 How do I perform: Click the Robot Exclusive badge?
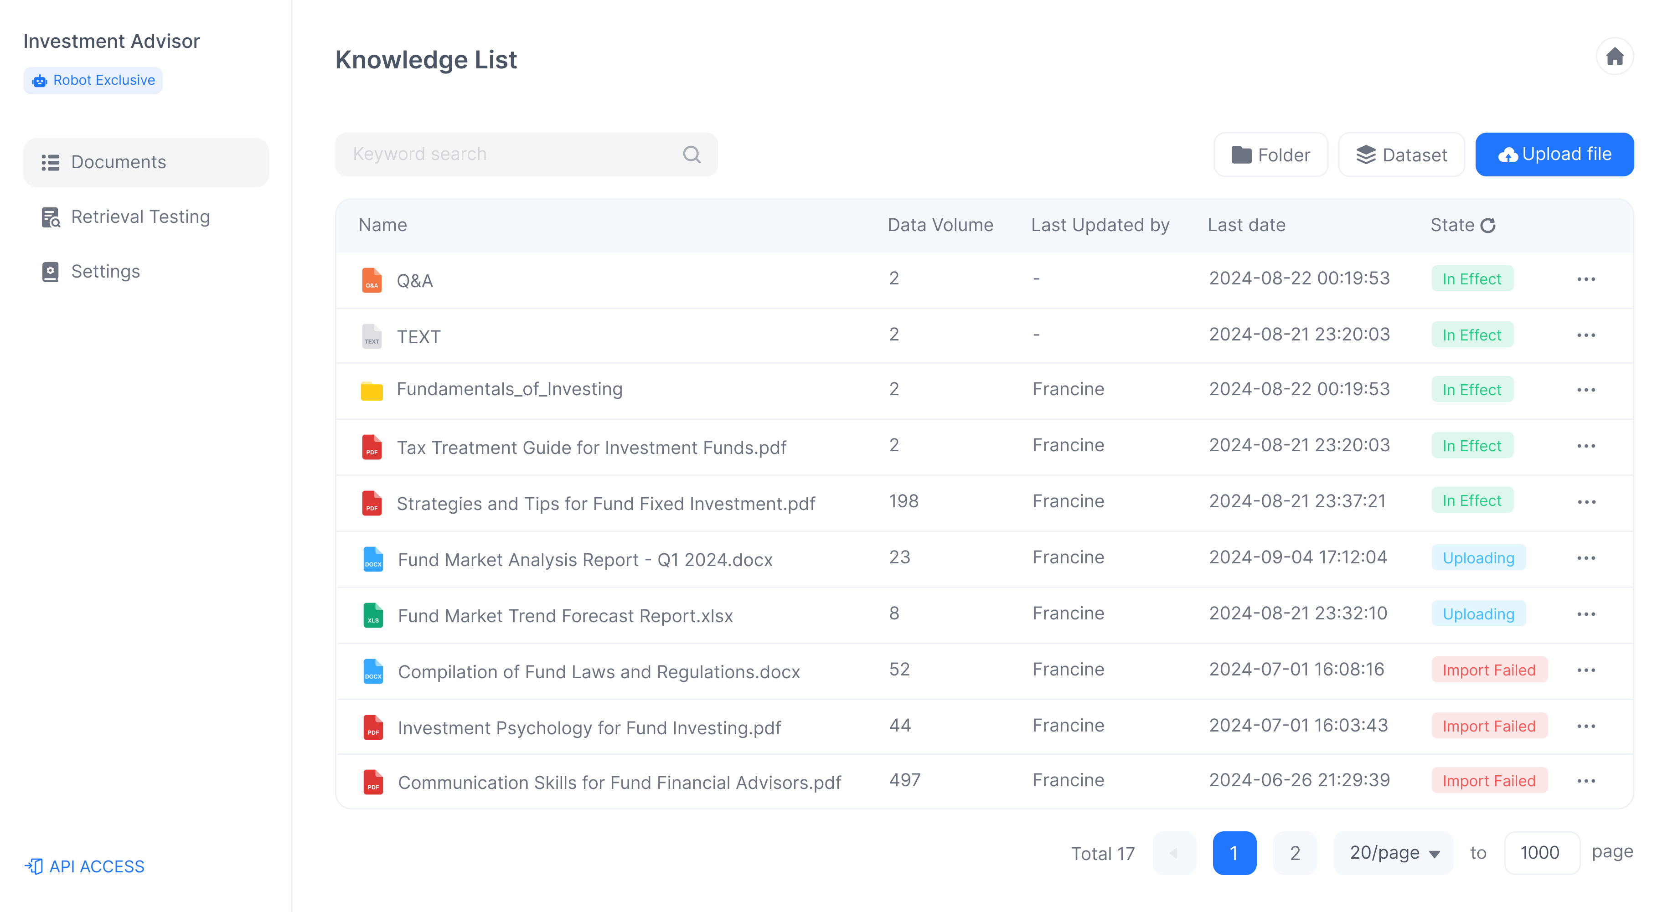coord(93,80)
